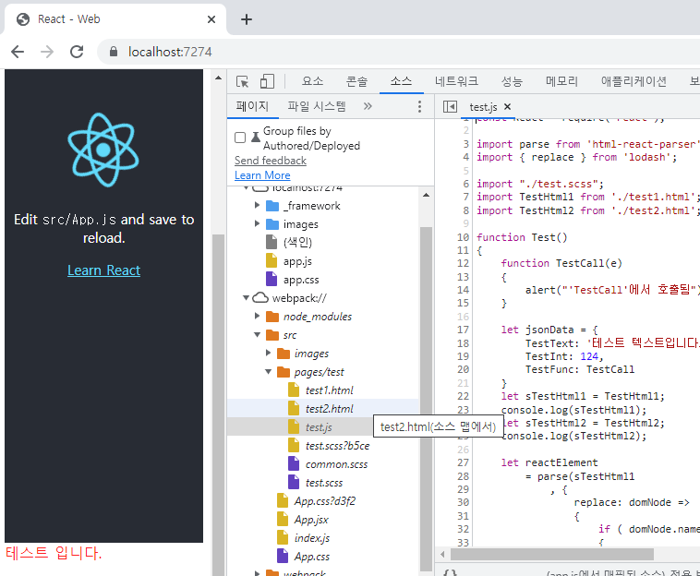700x576 pixels.
Task: Open App.css under src
Action: [x=311, y=557]
